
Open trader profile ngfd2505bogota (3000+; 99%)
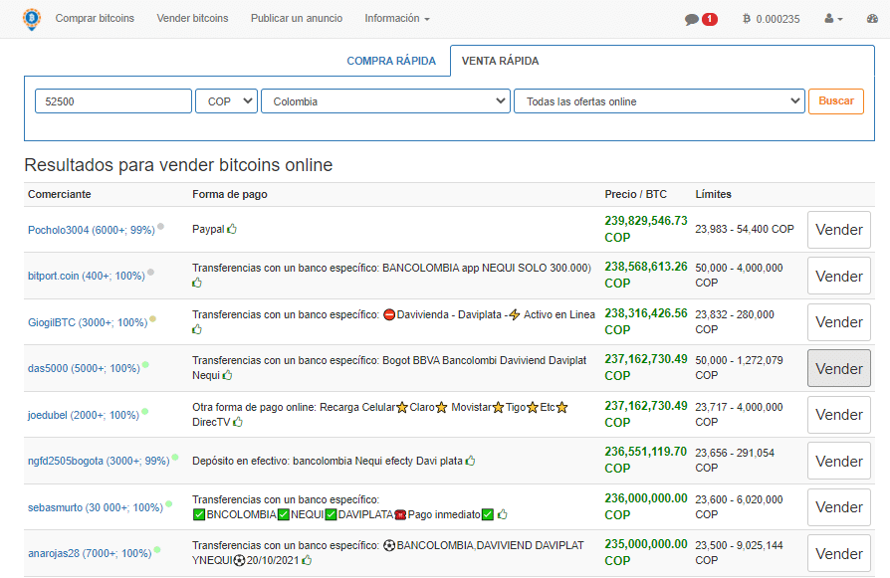click(x=99, y=461)
